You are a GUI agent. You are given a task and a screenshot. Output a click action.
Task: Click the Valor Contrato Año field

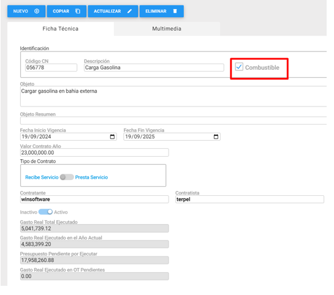(94, 152)
